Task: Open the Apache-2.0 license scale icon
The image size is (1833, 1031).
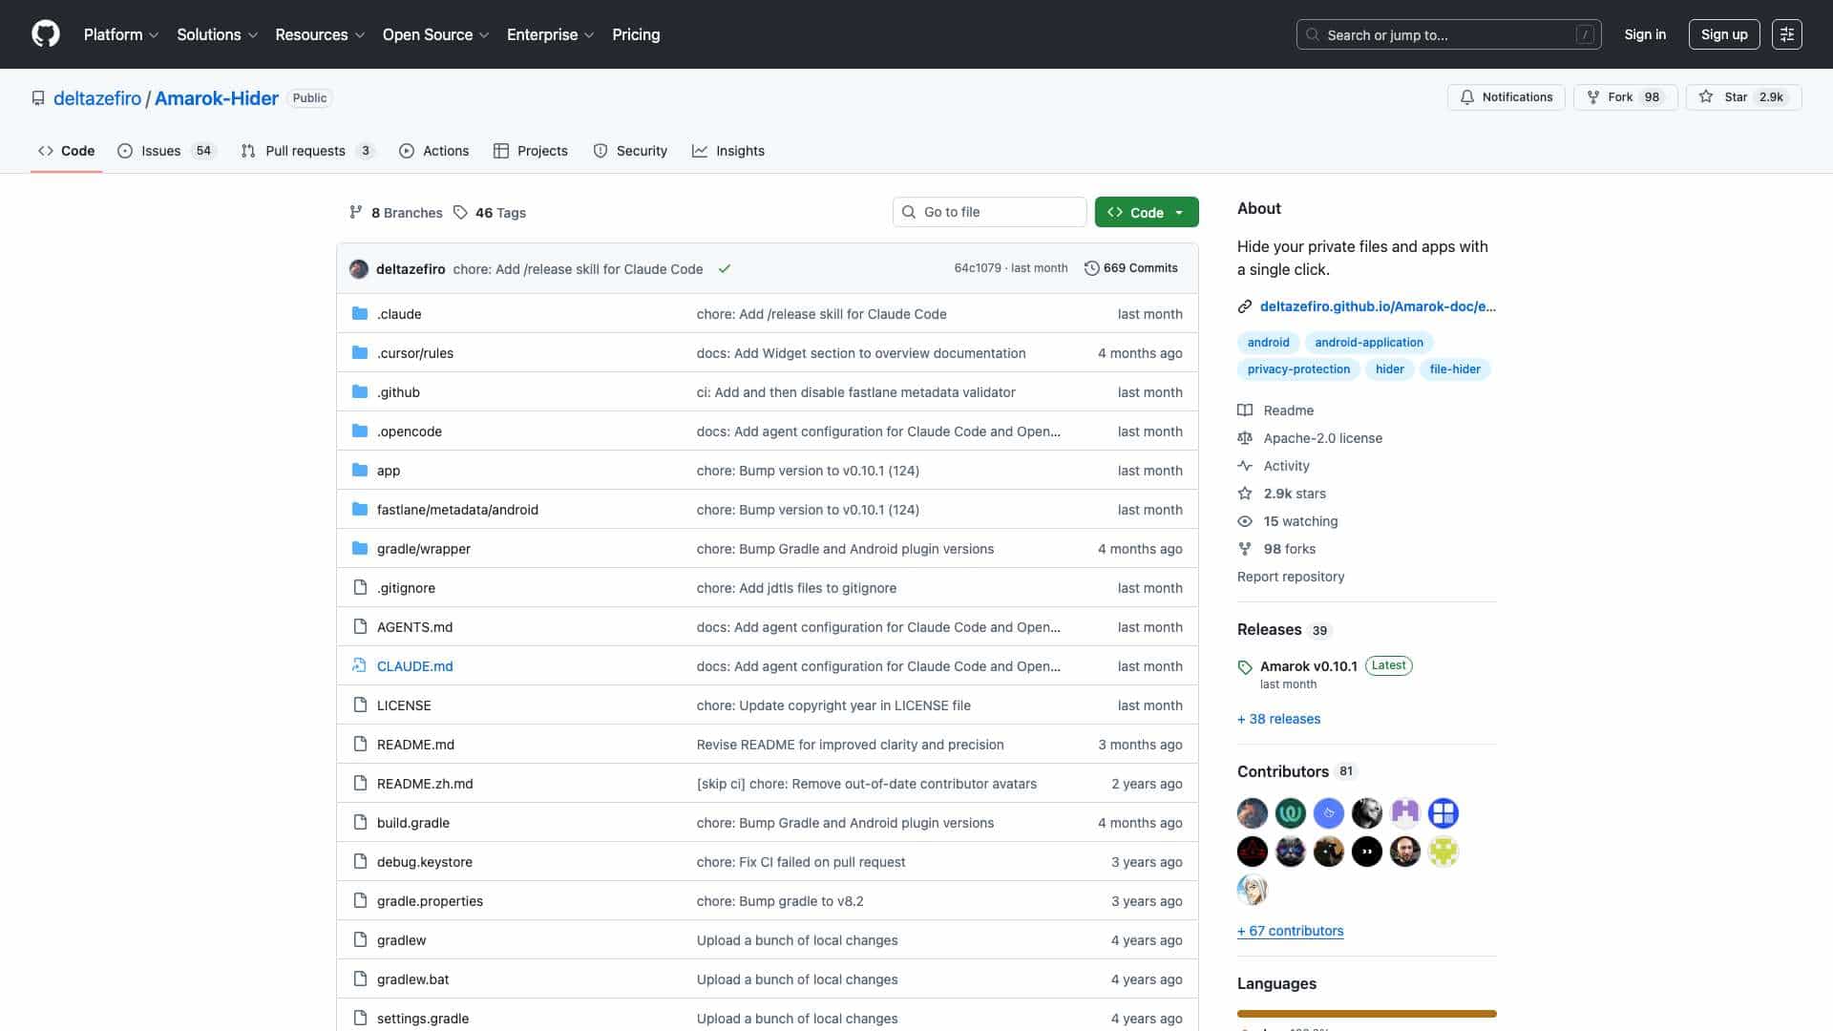Action: (1245, 438)
